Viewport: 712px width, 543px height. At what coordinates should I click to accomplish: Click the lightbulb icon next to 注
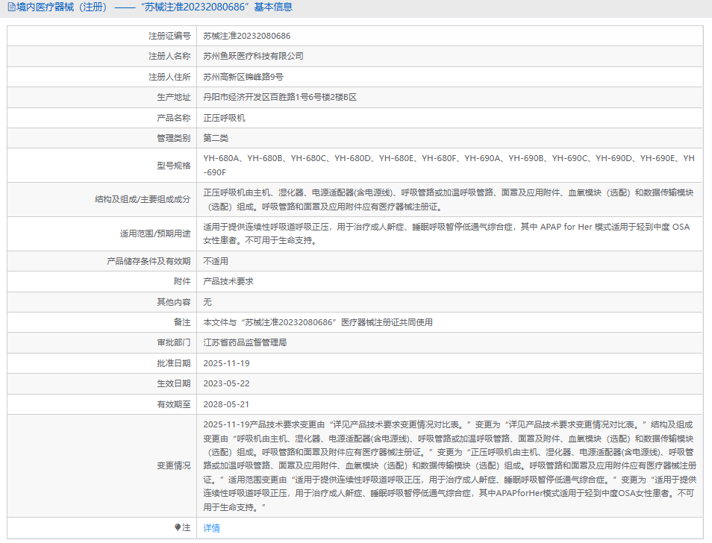pyautogui.click(x=178, y=527)
